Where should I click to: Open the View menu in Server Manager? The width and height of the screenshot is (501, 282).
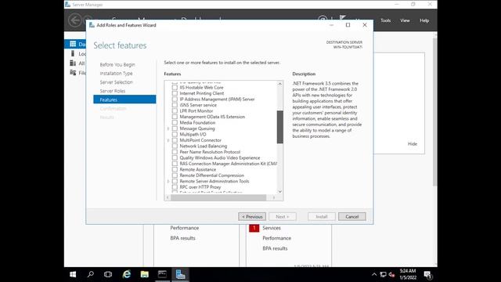click(x=405, y=20)
